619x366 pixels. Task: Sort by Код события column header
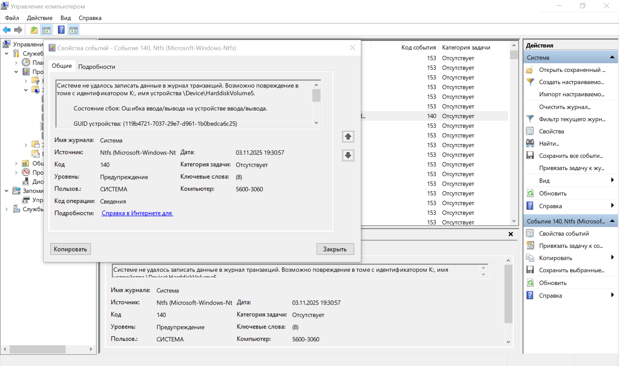click(x=418, y=47)
